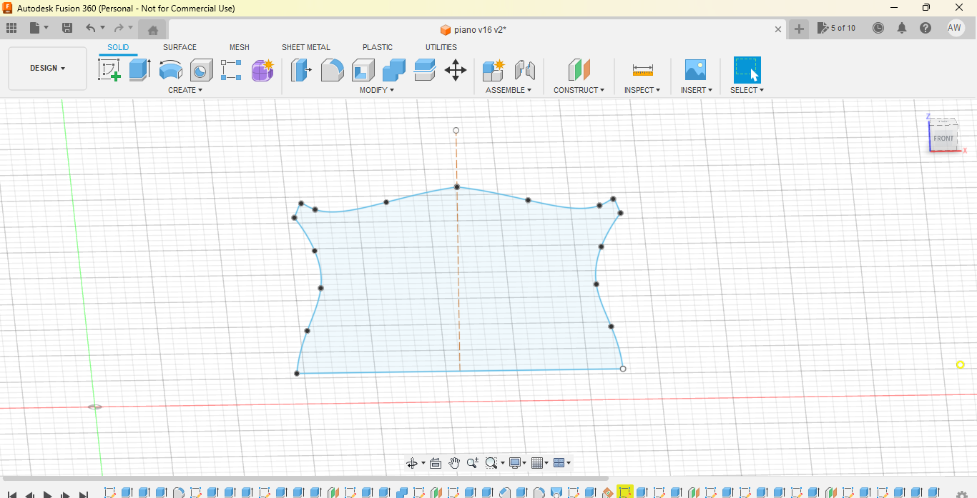The height and width of the screenshot is (498, 977).
Task: Open the File menu dropdown
Action: click(39, 28)
